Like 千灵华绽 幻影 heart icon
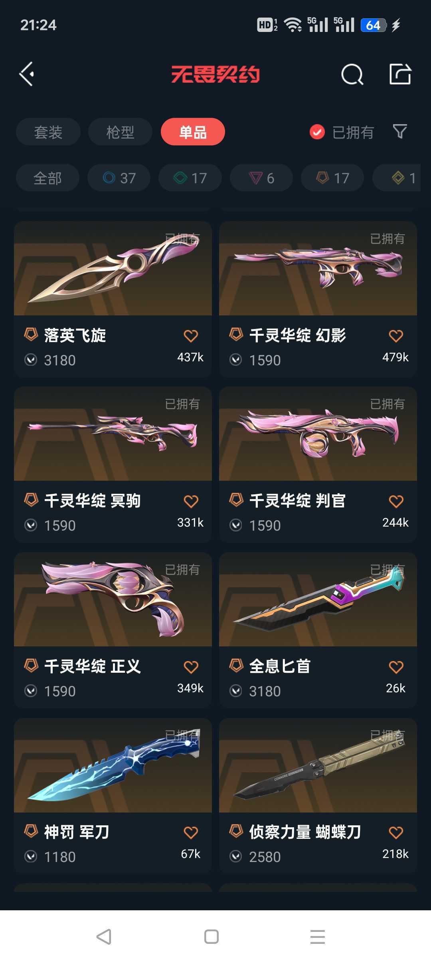This screenshot has width=431, height=963. click(396, 336)
